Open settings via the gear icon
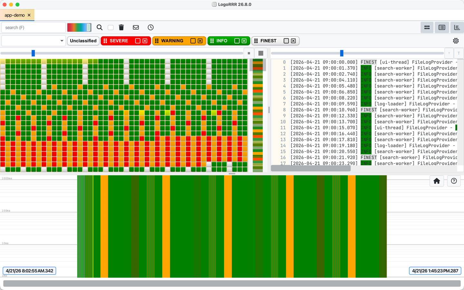The image size is (464, 290). pyautogui.click(x=456, y=41)
